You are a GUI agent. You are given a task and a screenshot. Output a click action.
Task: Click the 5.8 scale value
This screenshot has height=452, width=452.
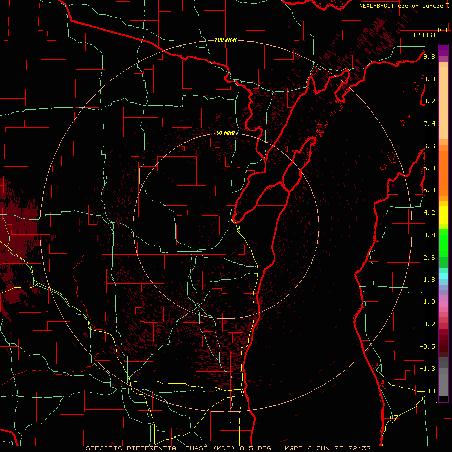[429, 168]
